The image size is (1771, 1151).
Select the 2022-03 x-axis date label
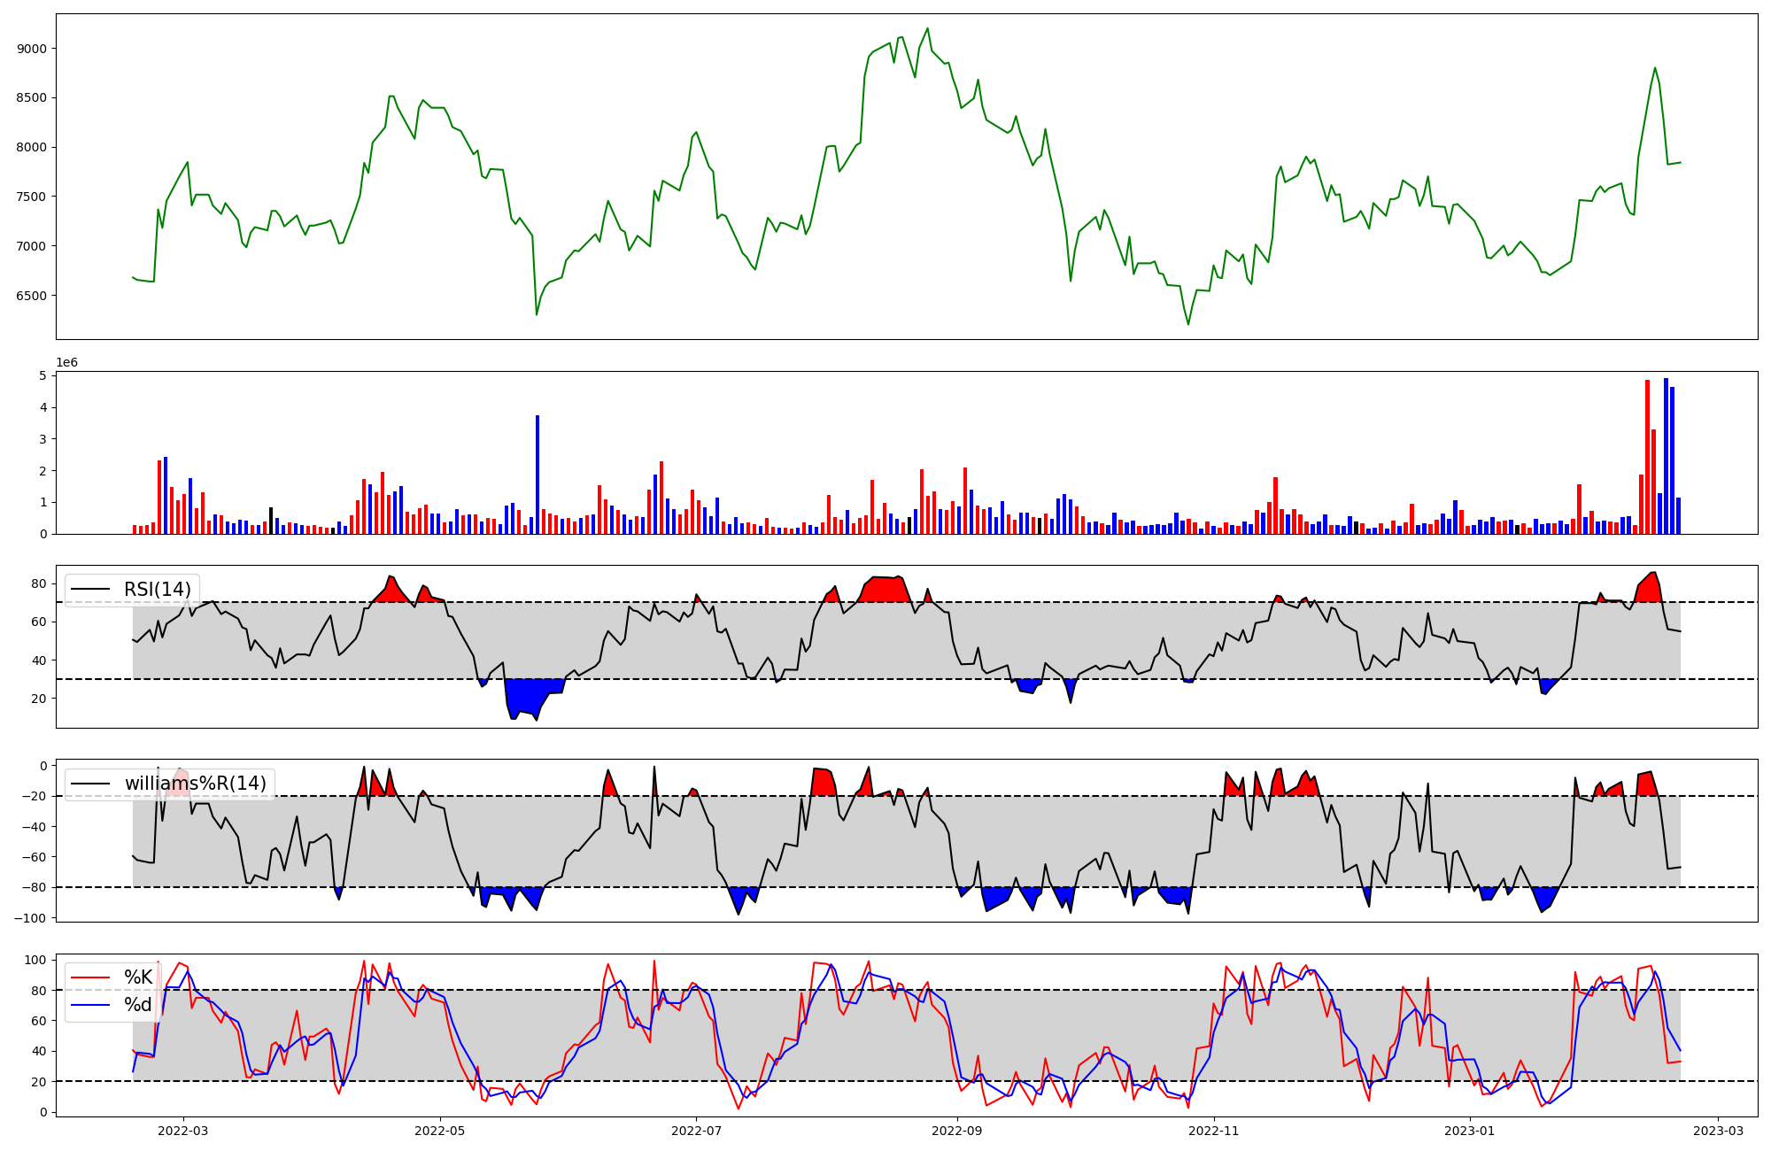(183, 1131)
